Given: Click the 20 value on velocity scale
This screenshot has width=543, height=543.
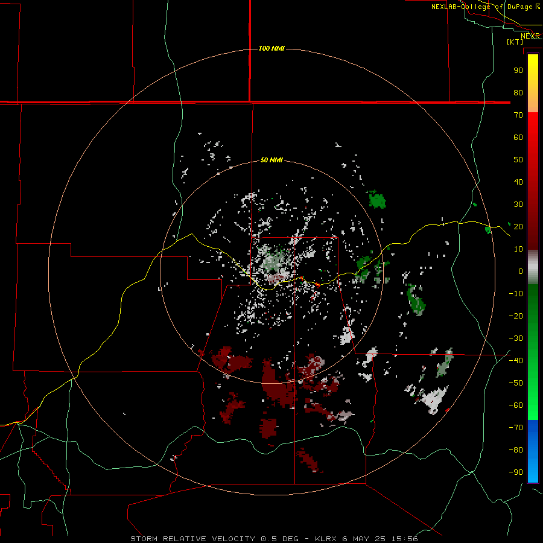Looking at the screenshot, I should pyautogui.click(x=518, y=226).
